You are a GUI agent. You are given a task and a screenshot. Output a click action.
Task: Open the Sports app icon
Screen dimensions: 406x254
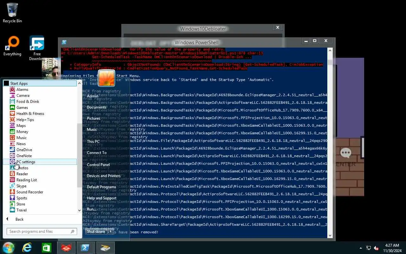pos(12,198)
